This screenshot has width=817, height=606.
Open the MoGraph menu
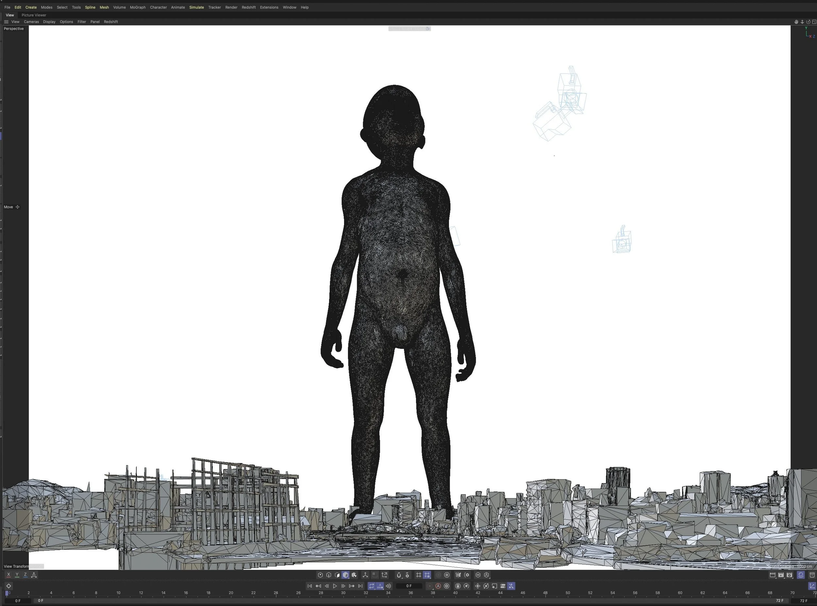138,7
